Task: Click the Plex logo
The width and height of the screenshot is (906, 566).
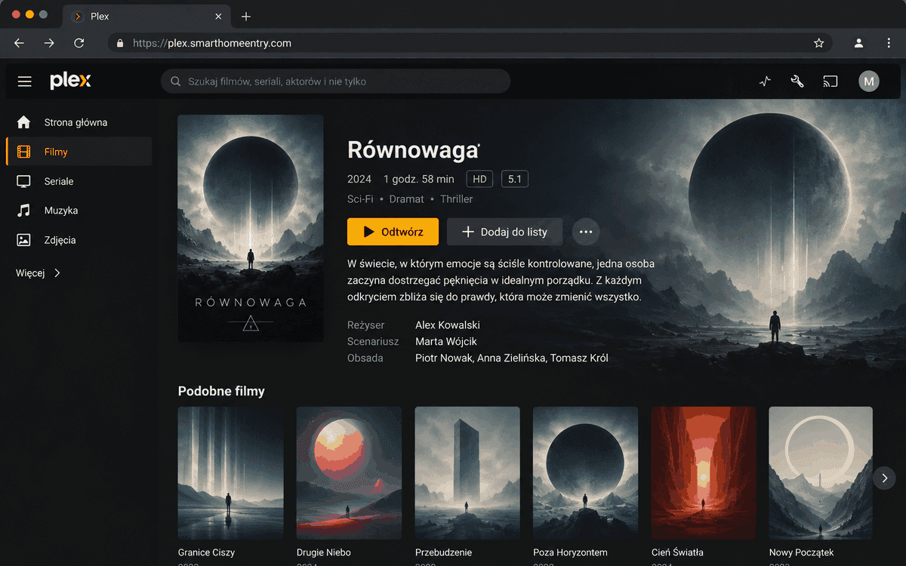Action: click(x=70, y=81)
